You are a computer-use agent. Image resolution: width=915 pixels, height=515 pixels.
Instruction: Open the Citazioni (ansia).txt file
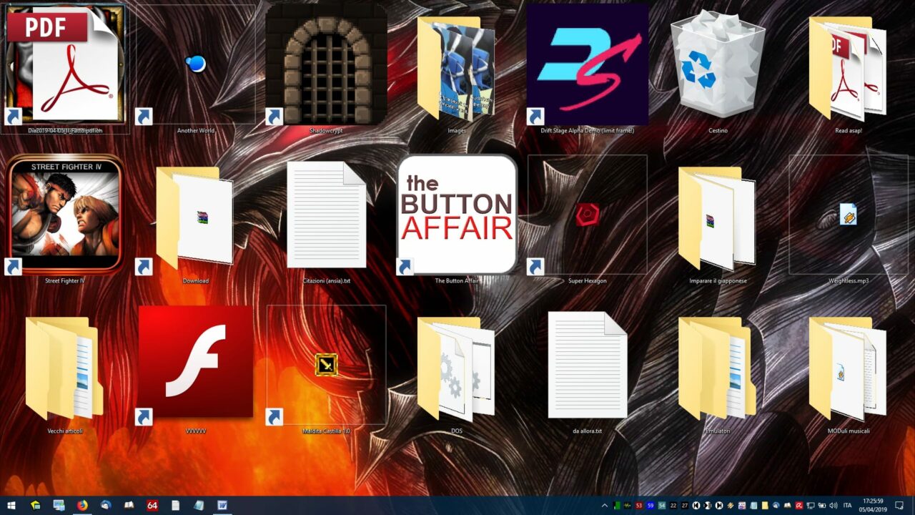tap(326, 215)
